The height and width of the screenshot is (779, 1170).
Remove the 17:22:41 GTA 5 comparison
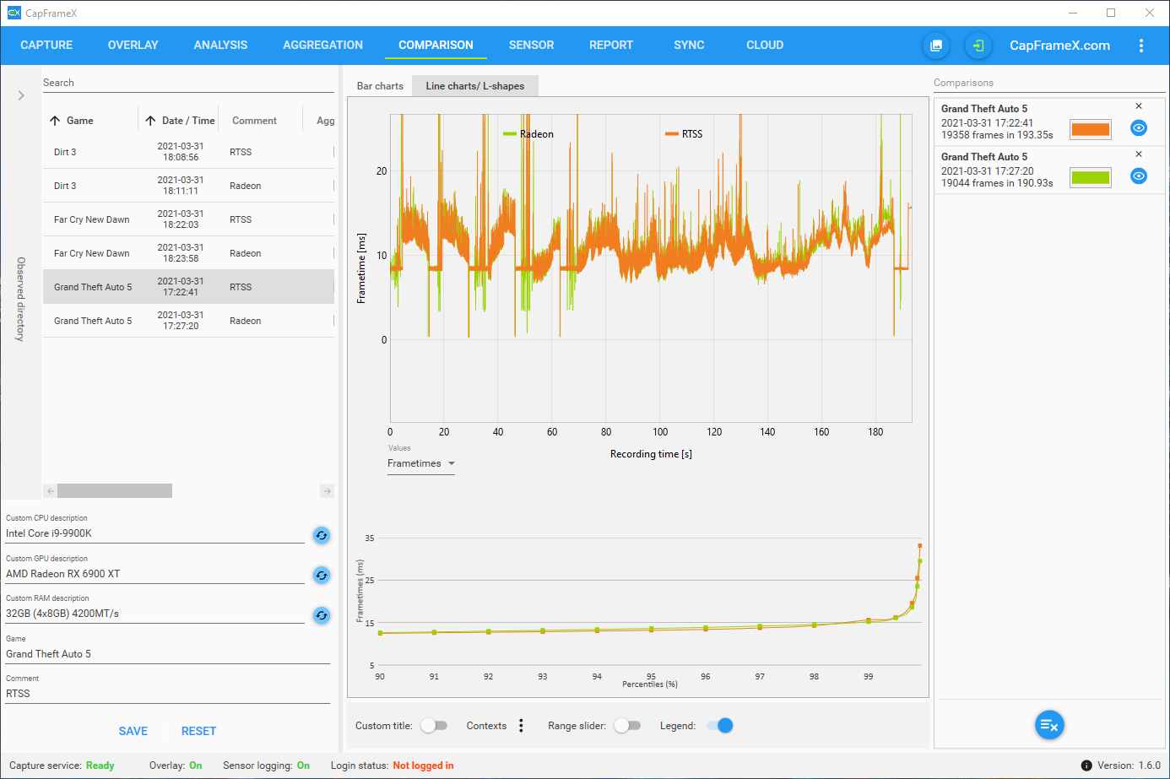click(x=1139, y=106)
